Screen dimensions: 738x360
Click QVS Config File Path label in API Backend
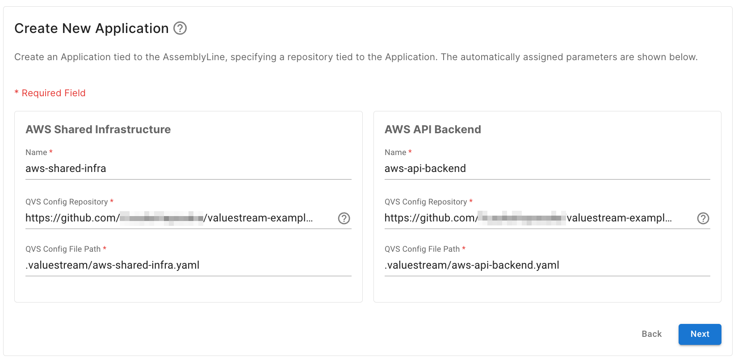422,249
